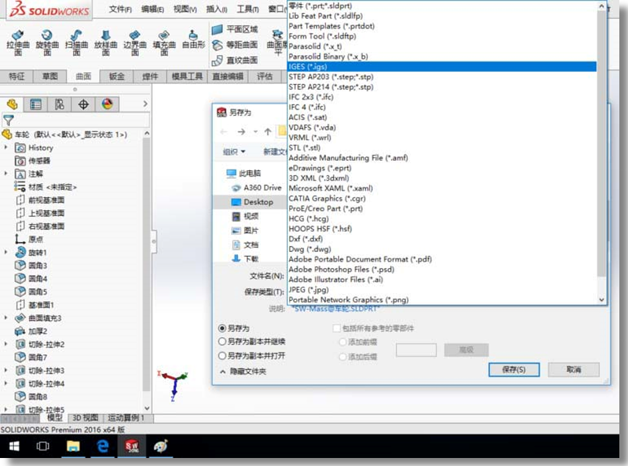Click the 直纹曲面 ruled surface tool
This screenshot has height=466, width=628.
coord(235,61)
